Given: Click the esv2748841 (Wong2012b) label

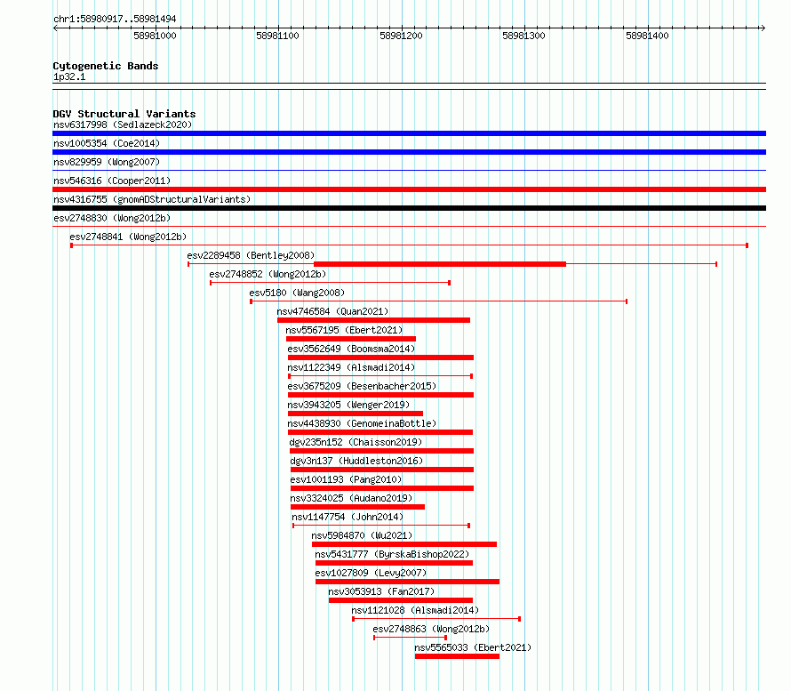Looking at the screenshot, I should tap(128, 237).
